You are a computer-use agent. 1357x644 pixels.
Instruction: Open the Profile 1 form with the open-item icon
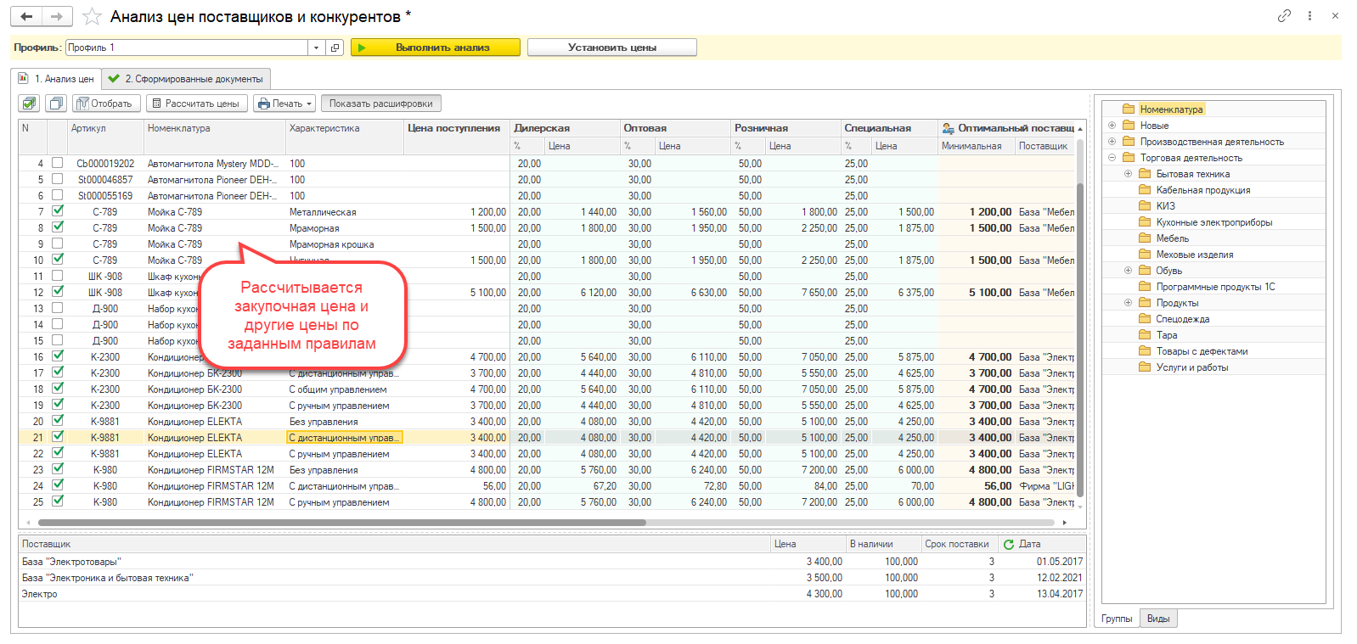coord(335,48)
